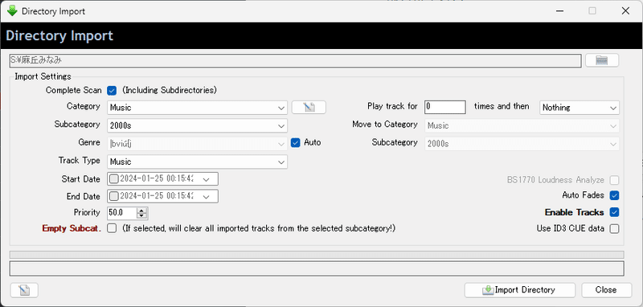643x307 pixels.
Task: Expand the Start Date picker arrow
Action: click(206, 179)
